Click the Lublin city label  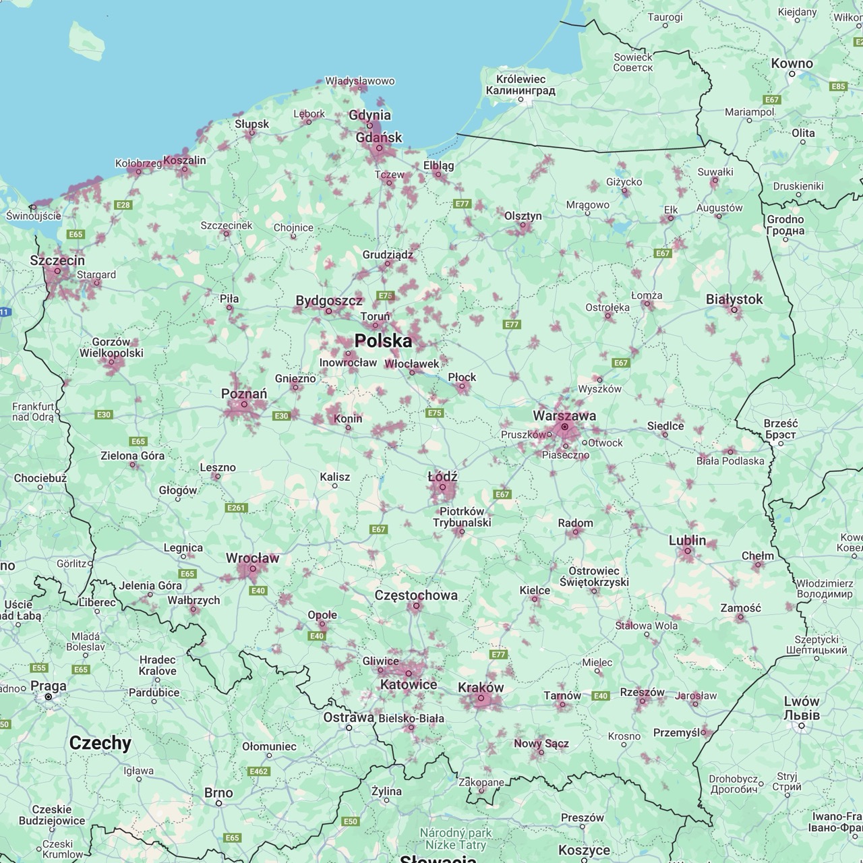687,540
